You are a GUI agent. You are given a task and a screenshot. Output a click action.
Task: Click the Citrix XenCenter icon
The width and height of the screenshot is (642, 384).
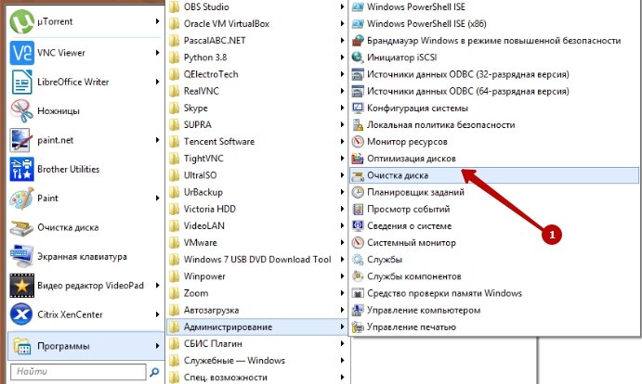[21, 314]
